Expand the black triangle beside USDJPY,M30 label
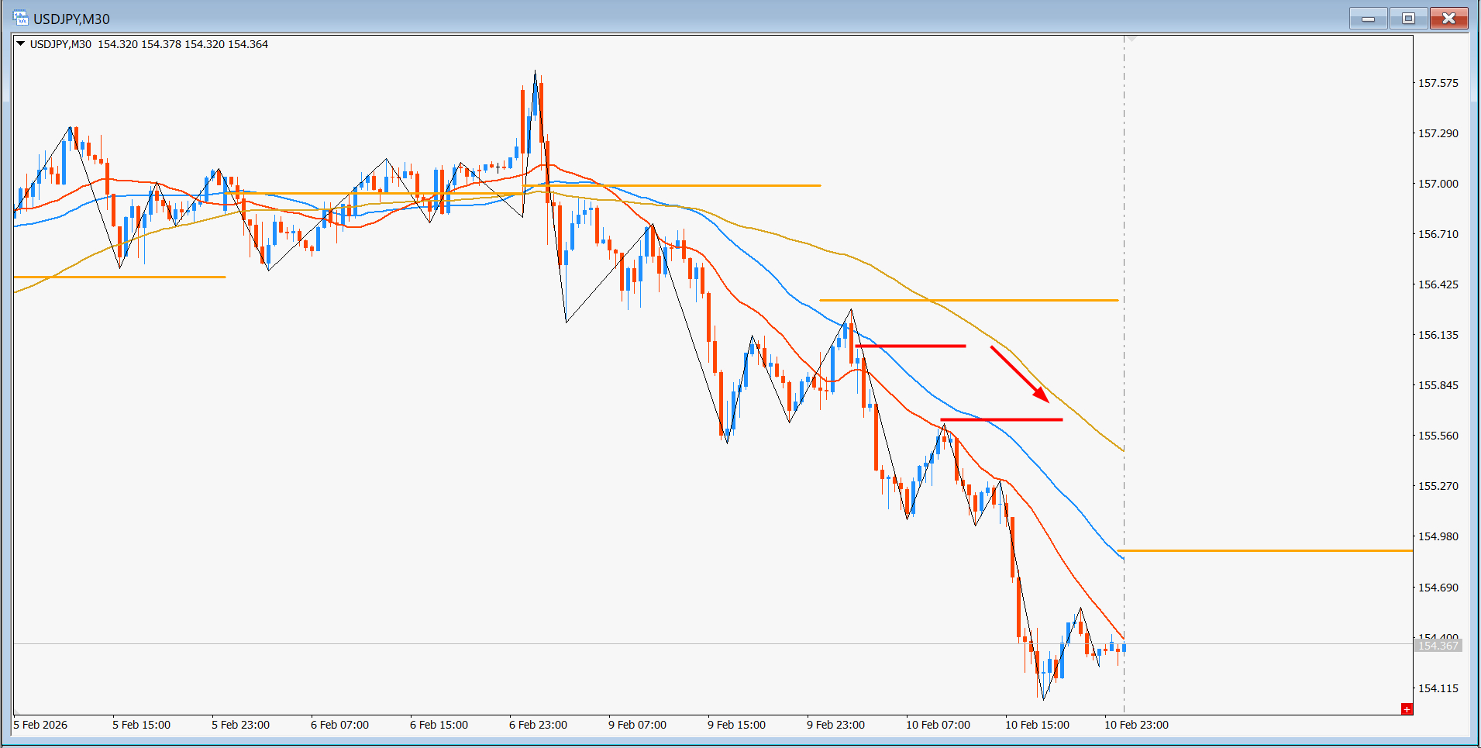 click(x=21, y=44)
